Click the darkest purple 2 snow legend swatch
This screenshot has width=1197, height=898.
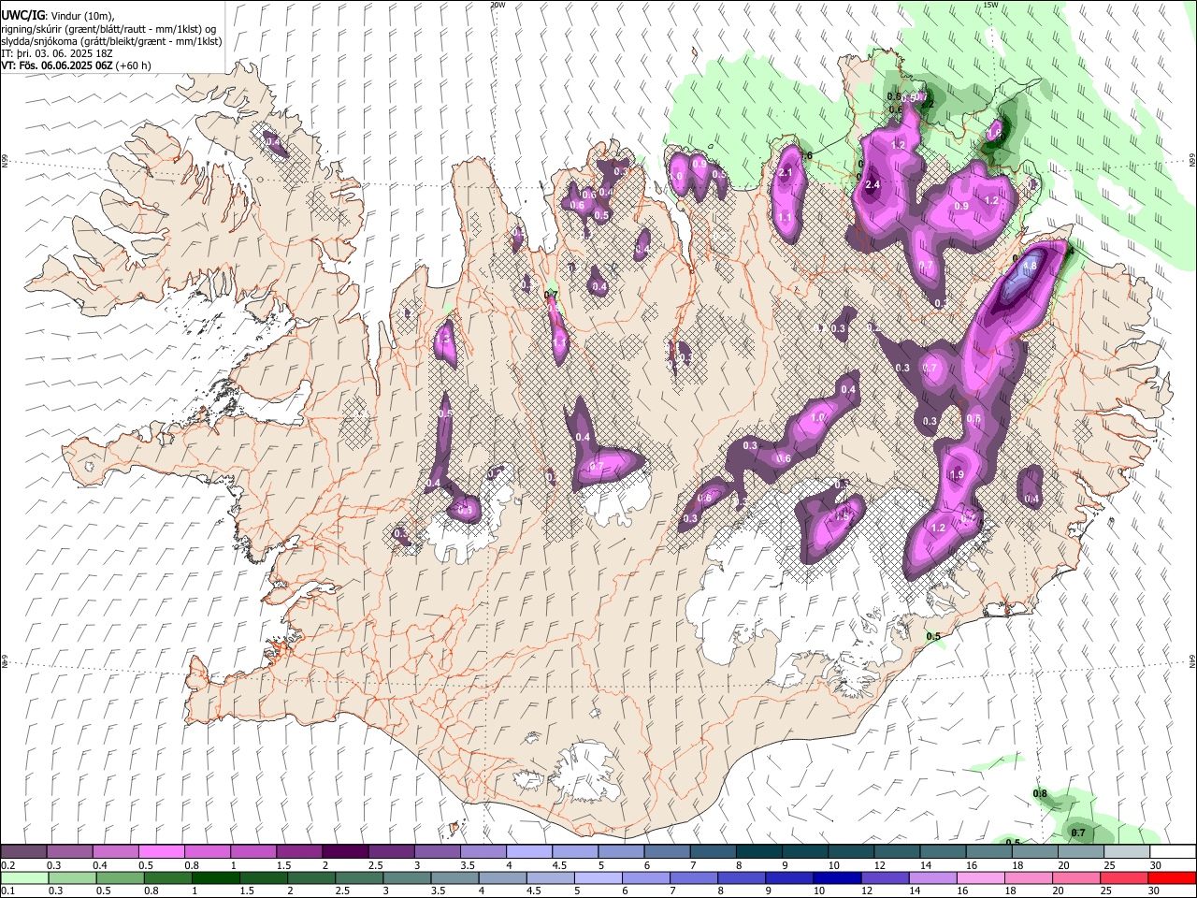(344, 852)
